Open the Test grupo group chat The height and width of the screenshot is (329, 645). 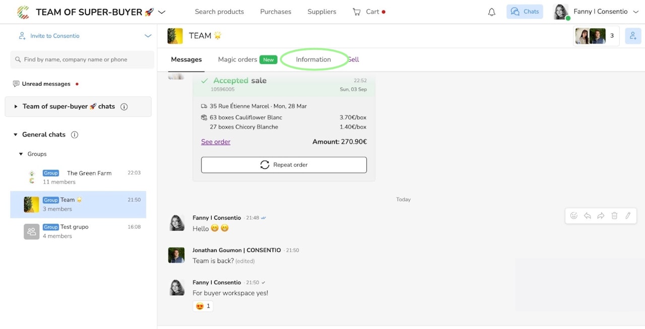coord(78,231)
